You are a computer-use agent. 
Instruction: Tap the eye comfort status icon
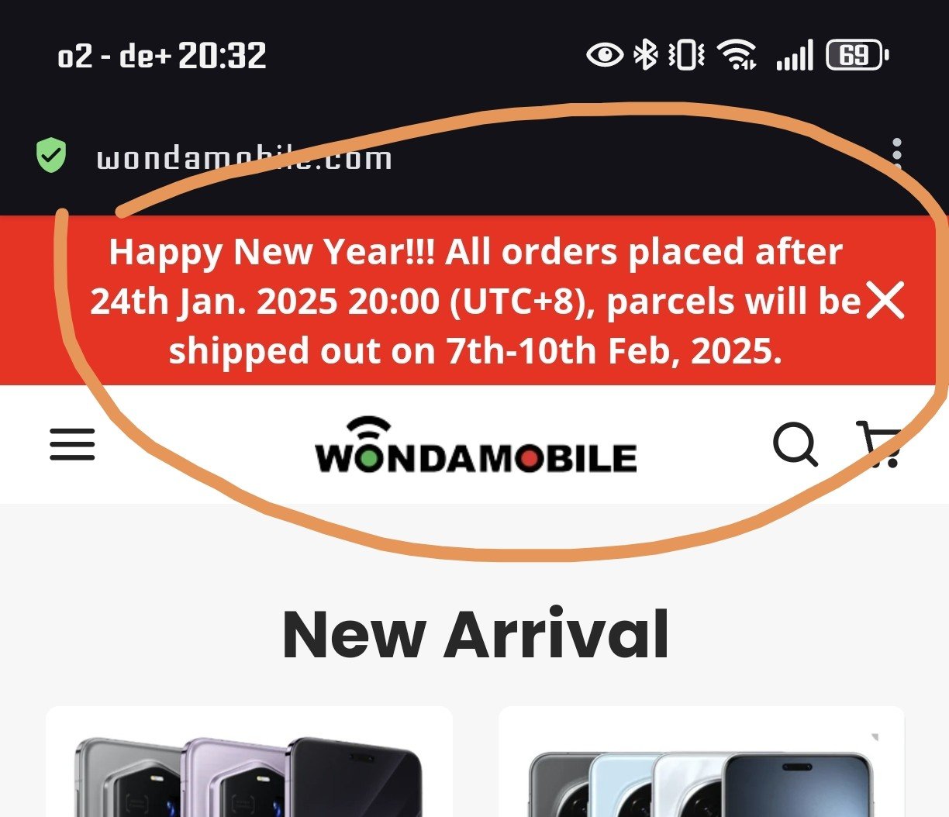pos(605,55)
